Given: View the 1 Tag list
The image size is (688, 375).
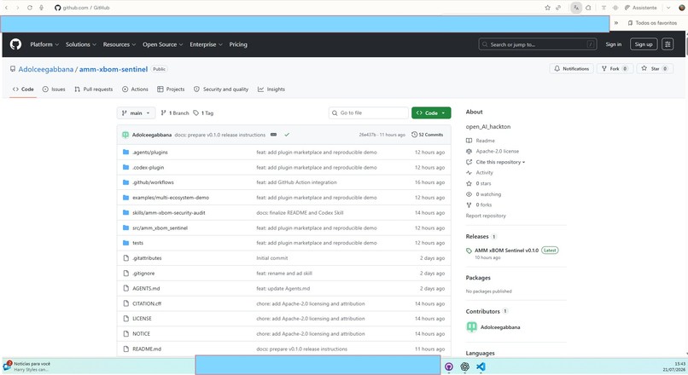Looking at the screenshot, I should coord(203,113).
